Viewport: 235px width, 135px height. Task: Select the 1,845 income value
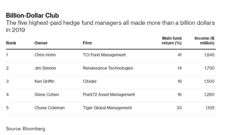(209, 55)
